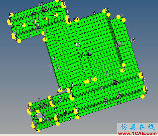Click inside the circular hole of lower-left flange
This screenshot has height=136, width=158.
(39, 116)
